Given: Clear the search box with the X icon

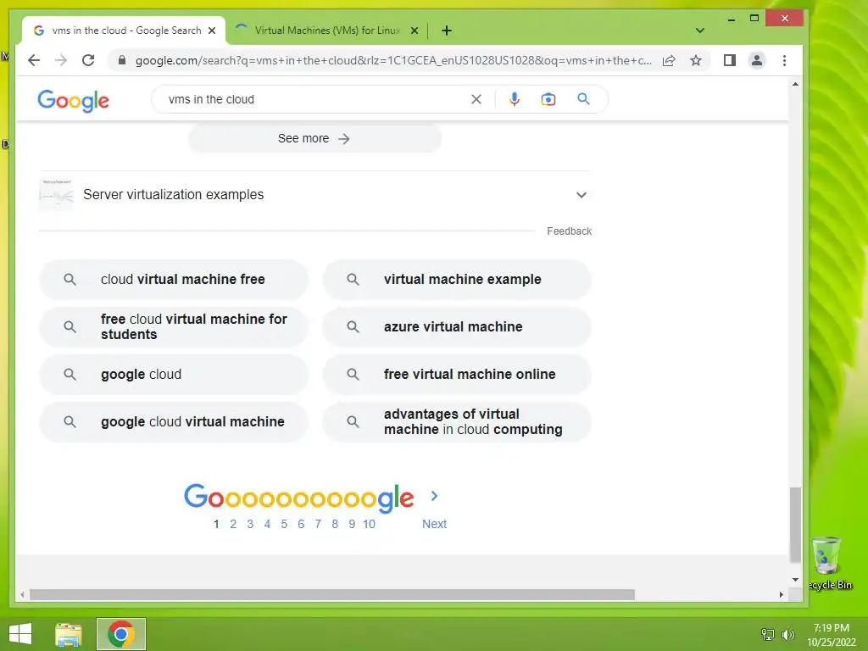Looking at the screenshot, I should (476, 99).
